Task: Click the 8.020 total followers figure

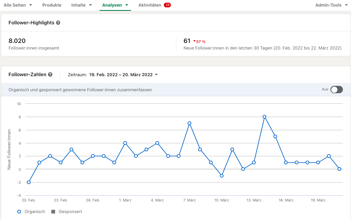Action: pyautogui.click(x=17, y=41)
